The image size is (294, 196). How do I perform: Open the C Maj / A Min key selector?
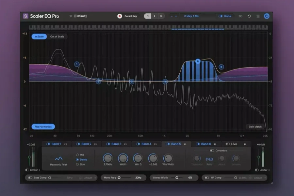[192, 16]
